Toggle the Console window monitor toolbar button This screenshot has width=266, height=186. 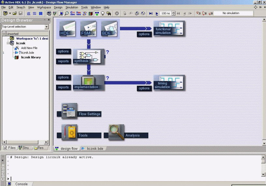(x=61, y=13)
